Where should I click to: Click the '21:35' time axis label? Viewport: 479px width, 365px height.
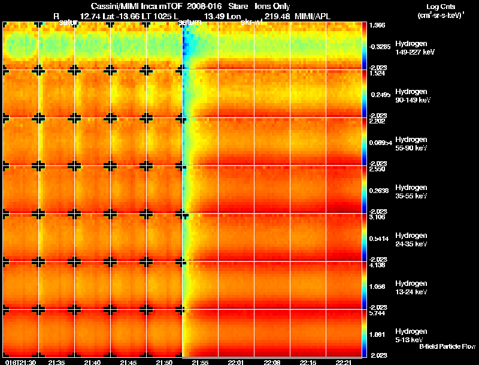point(56,362)
